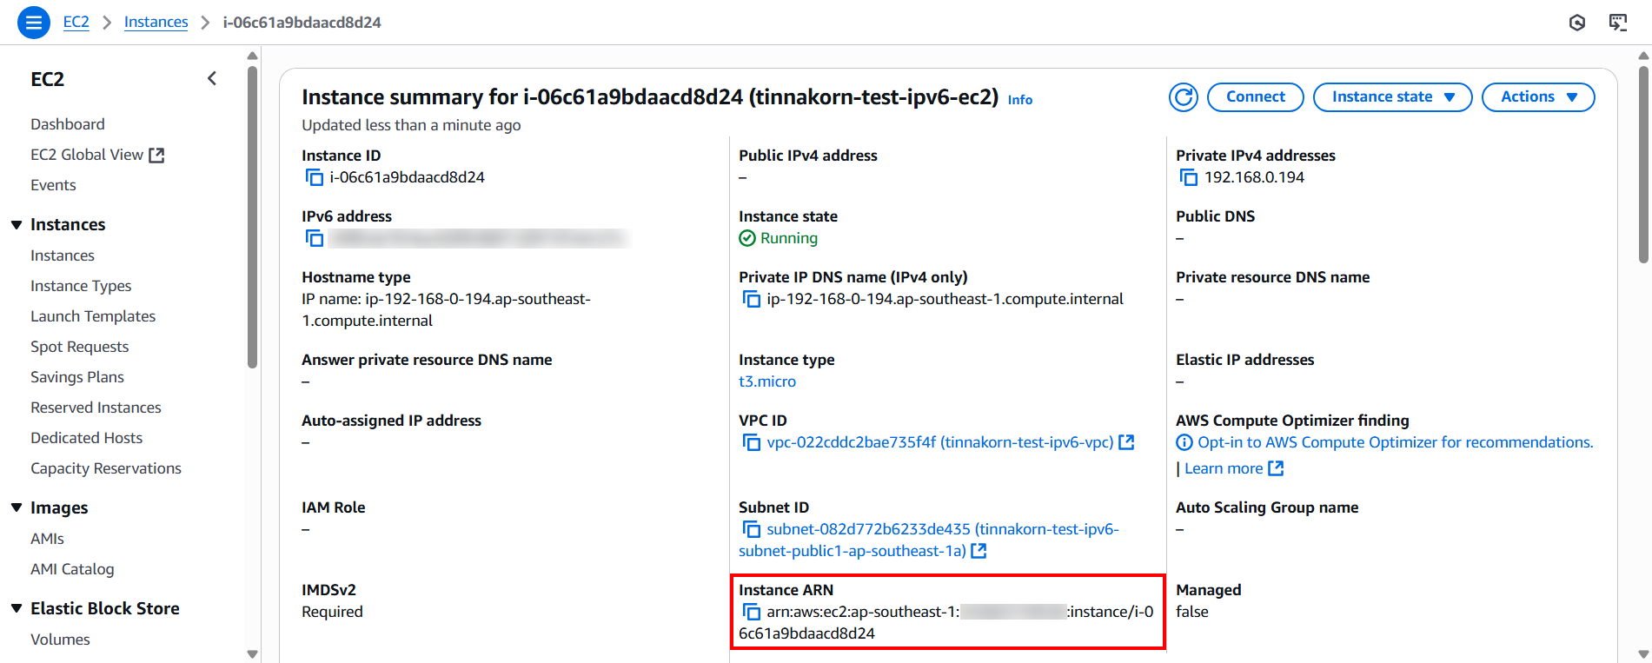Copy the Instance ARN
1652x663 pixels.
(x=751, y=612)
